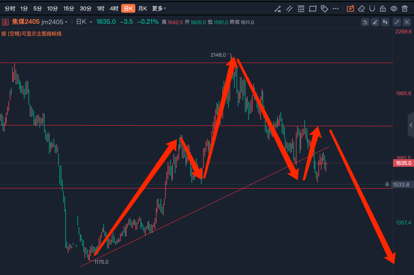Select the price tag label tool
Viewport: 414px width, 275px height.
324,9
